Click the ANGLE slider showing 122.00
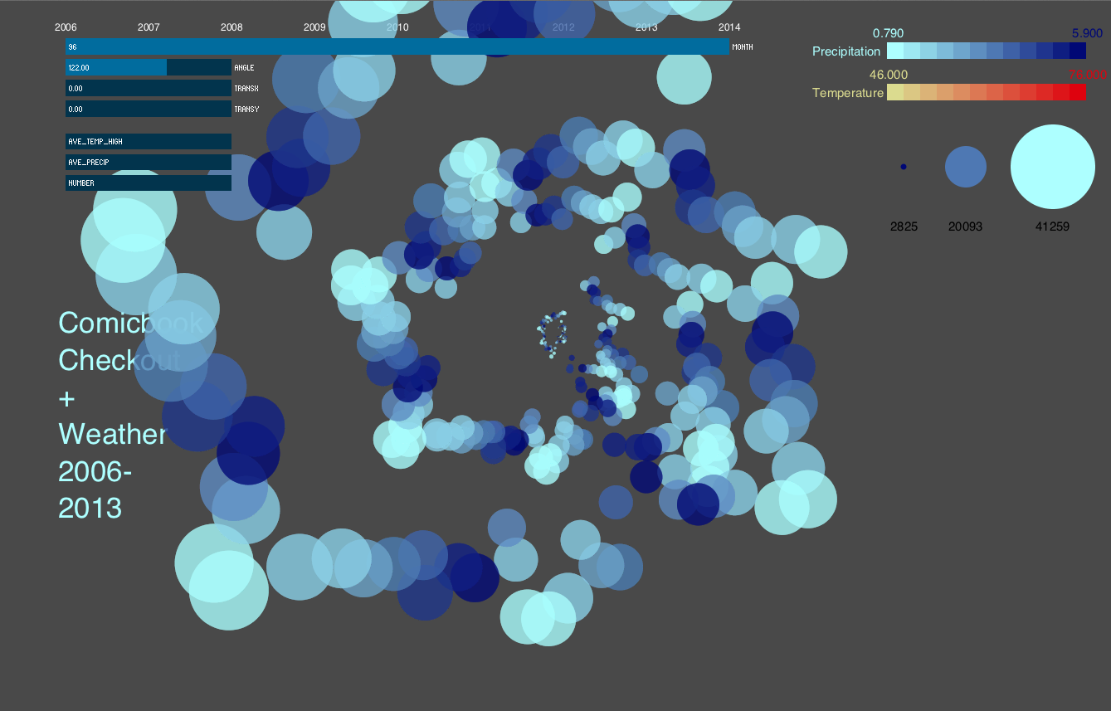The image size is (1111, 711). pyautogui.click(x=149, y=67)
